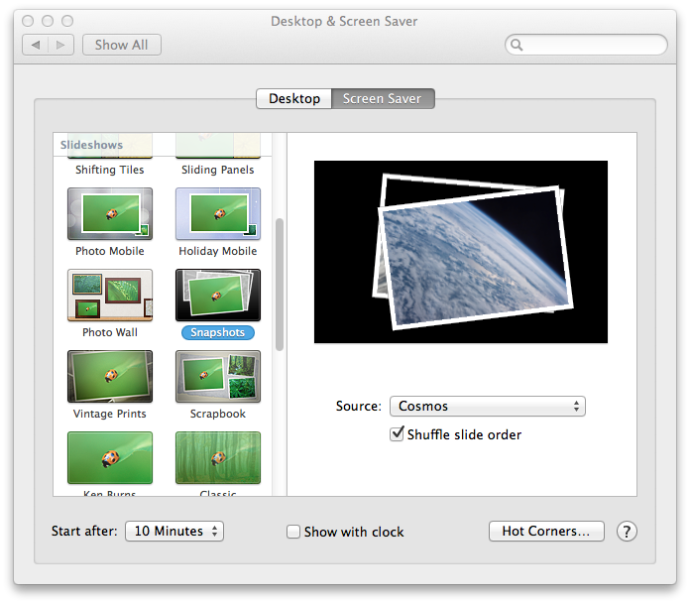The image size is (690, 604).
Task: Switch to the Screen Saver tab
Action: 383,98
